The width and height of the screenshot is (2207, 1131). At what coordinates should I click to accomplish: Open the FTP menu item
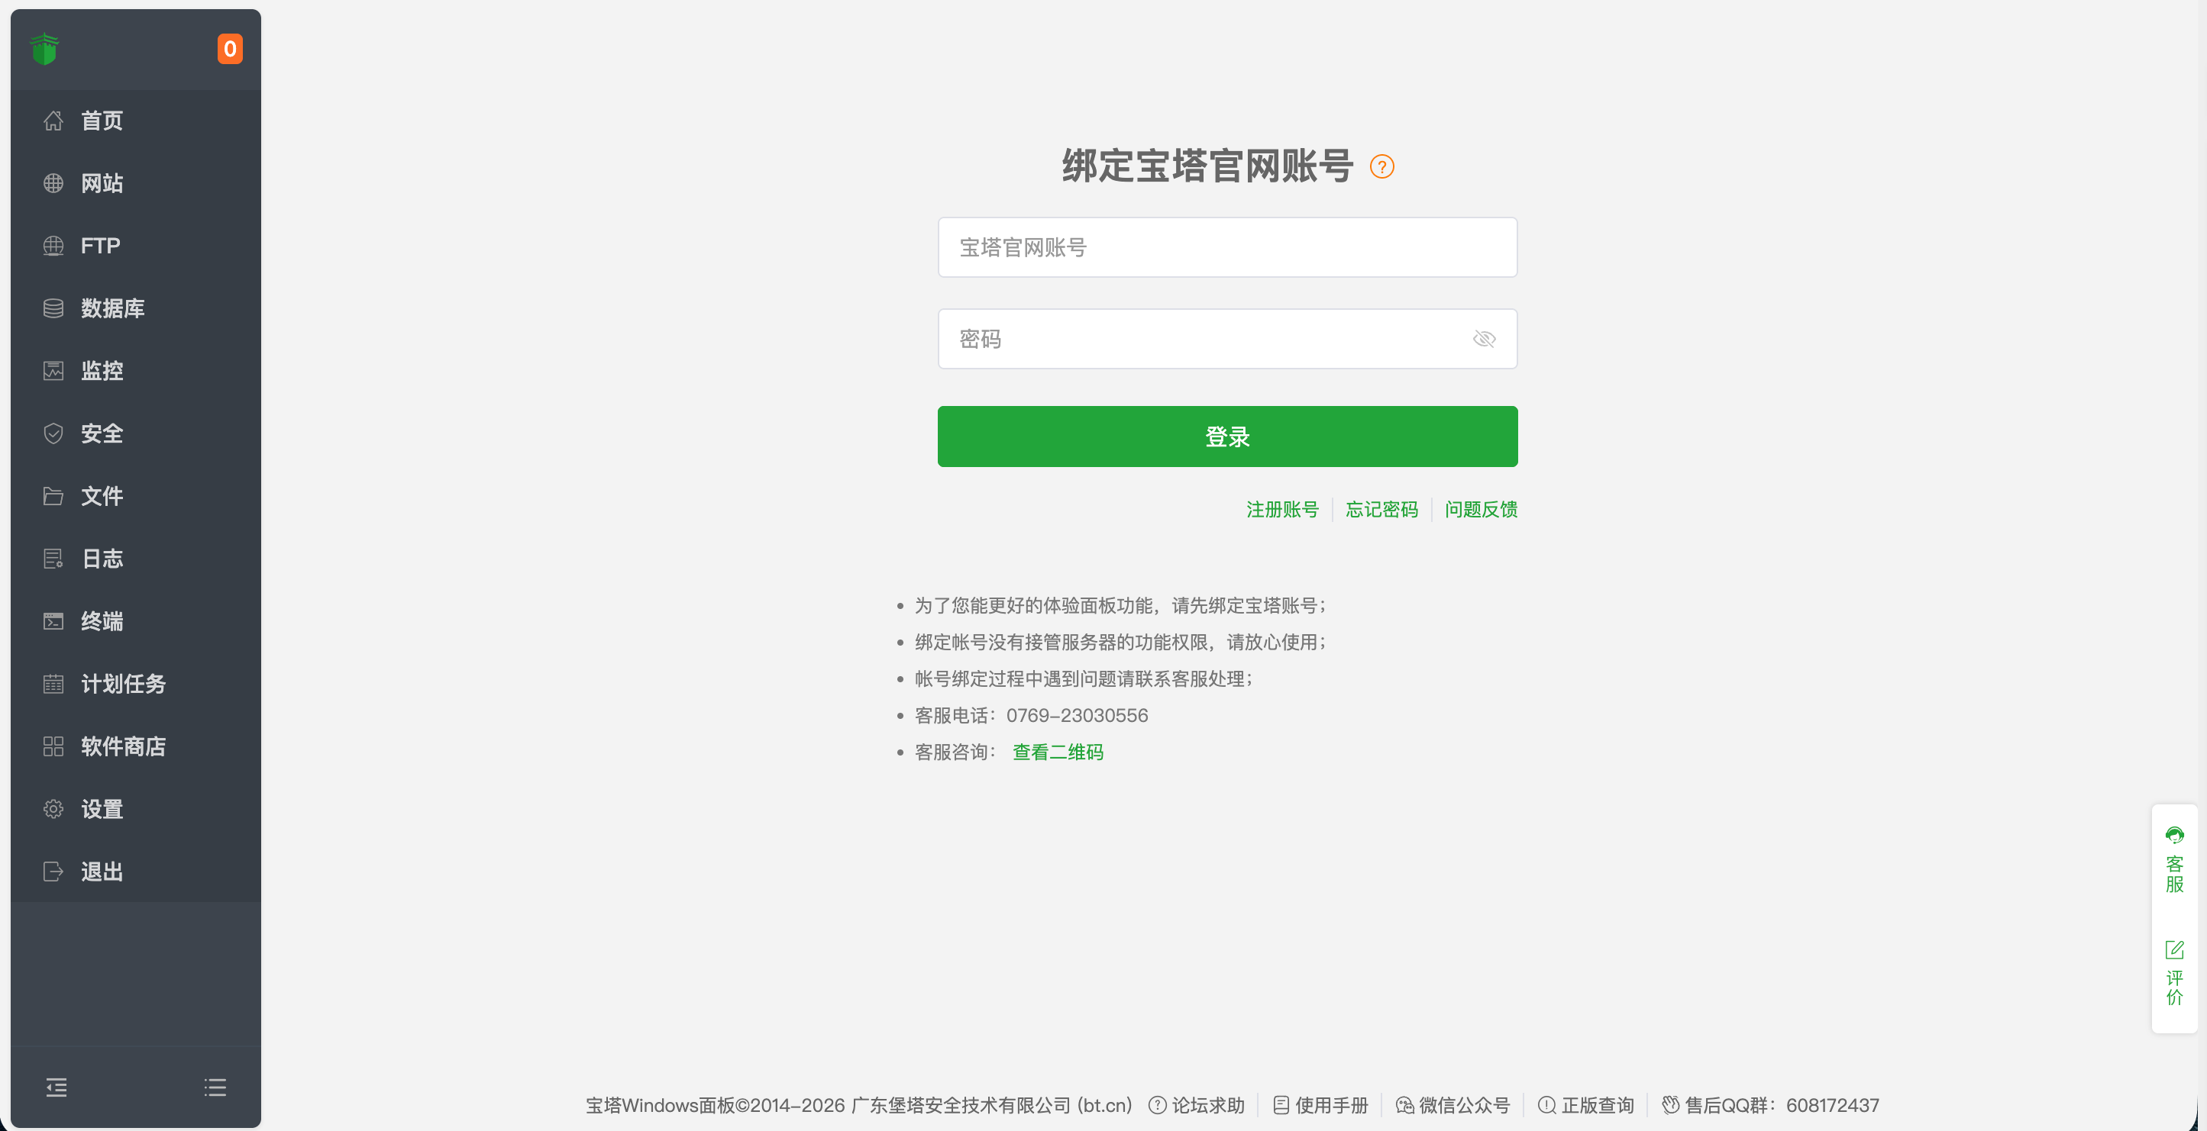point(135,246)
